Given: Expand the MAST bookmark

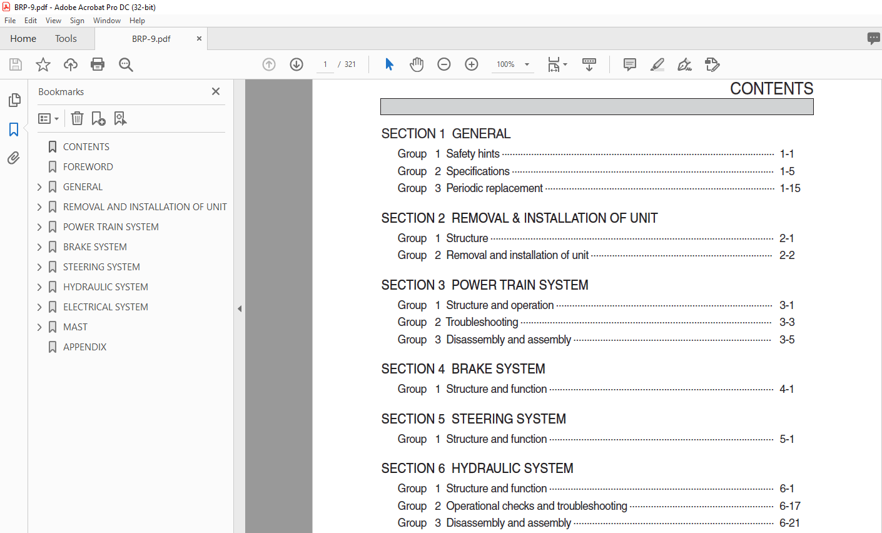Looking at the screenshot, I should tap(39, 327).
